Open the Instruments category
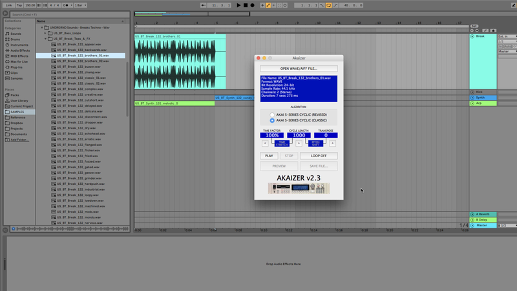The width and height of the screenshot is (517, 291). (x=19, y=45)
